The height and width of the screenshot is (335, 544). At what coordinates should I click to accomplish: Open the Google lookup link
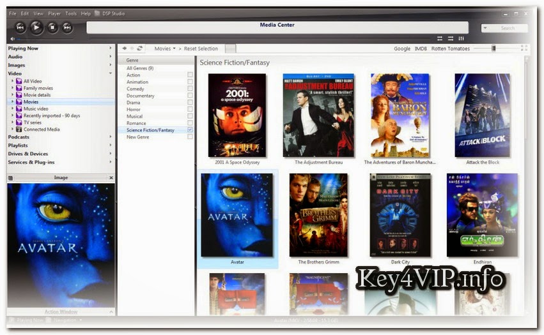pos(402,48)
